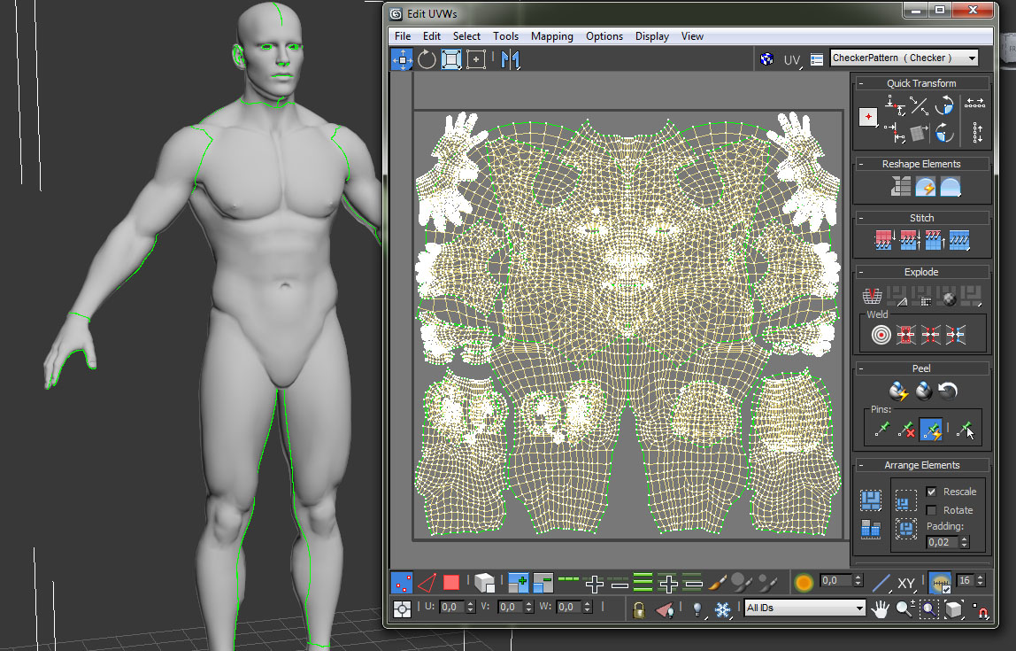Open the Tools menu
Viewport: 1016px width, 651px height.
coord(505,36)
